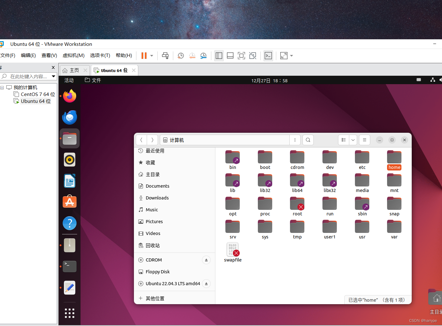The image size is (442, 326).
Task: Open the 查看(V) menu
Action: point(49,55)
